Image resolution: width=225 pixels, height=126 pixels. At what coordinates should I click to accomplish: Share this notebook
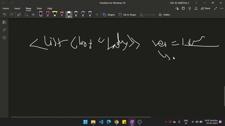(205, 8)
